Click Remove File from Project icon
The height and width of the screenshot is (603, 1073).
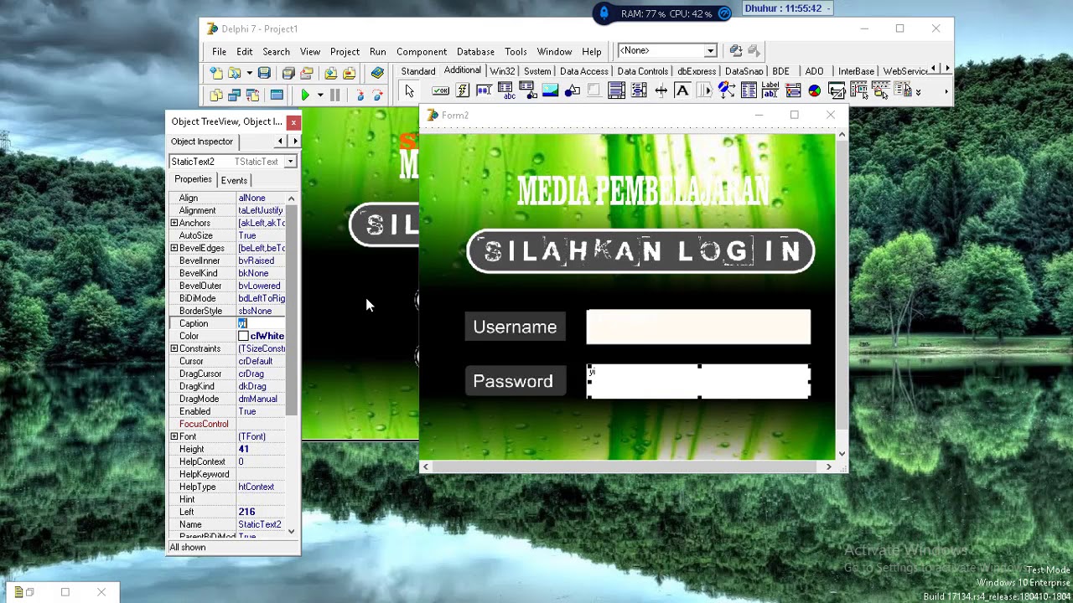tap(350, 73)
